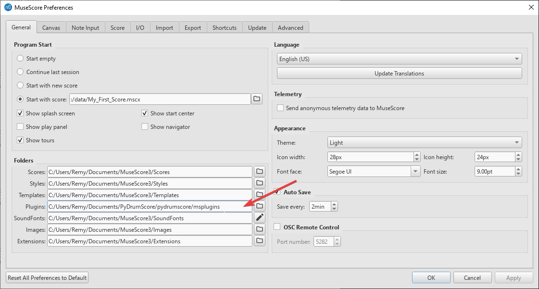This screenshot has width=539, height=289.
Task: Open folder browser for Templates path
Action: tap(260, 194)
